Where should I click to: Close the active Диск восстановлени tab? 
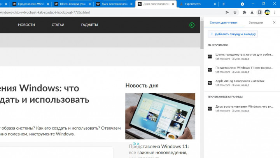(x=173, y=4)
